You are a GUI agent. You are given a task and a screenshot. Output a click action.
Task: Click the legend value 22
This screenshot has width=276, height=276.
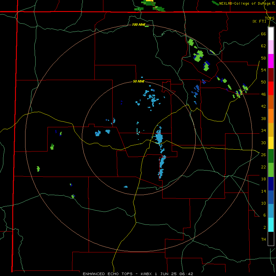point(263,167)
